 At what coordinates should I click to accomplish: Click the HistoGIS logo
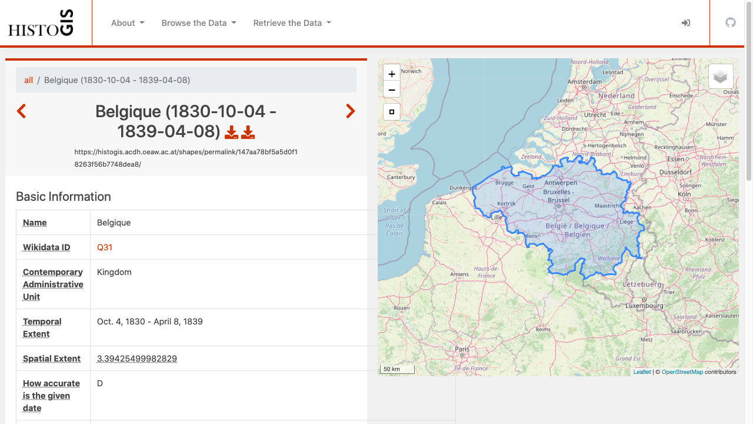point(41,24)
